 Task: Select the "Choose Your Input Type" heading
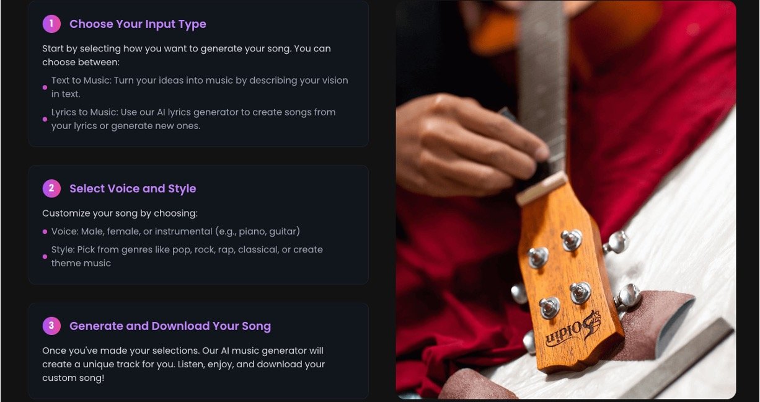point(138,24)
